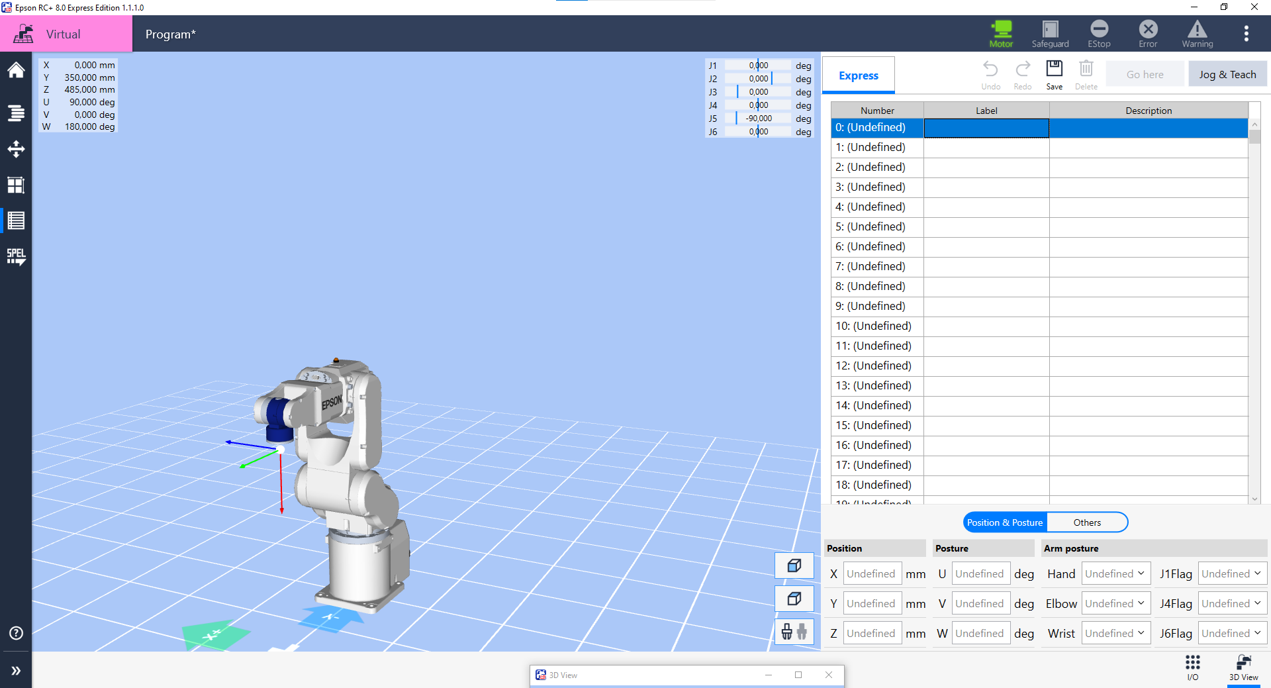Open the Help question mark icon

pyautogui.click(x=16, y=633)
